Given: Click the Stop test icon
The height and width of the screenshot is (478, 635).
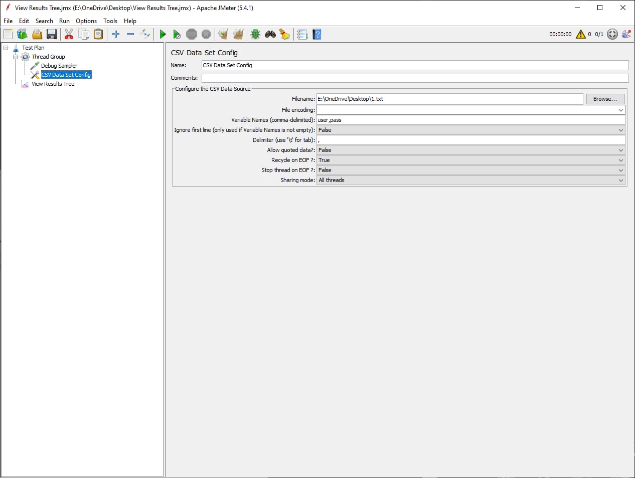Looking at the screenshot, I should coord(192,34).
